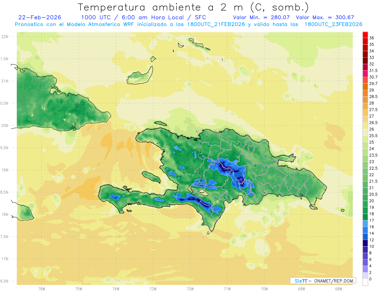Click the '29.7' value on the color scale

(373, 84)
